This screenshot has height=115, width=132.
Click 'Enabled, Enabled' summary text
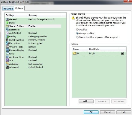pyautogui.click(x=37, y=40)
